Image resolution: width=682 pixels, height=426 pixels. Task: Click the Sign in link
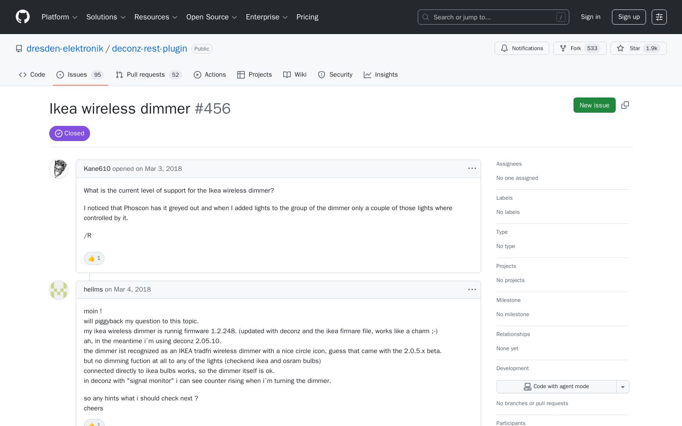(591, 17)
